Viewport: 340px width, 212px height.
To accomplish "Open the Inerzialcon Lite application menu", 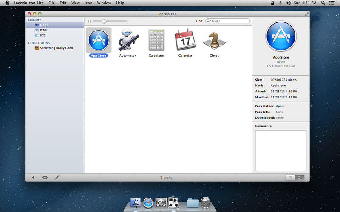I will (x=29, y=3).
